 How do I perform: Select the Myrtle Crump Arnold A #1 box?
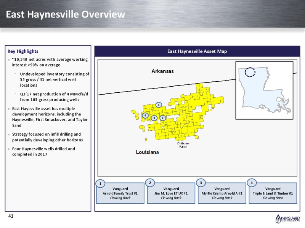tap(222, 193)
